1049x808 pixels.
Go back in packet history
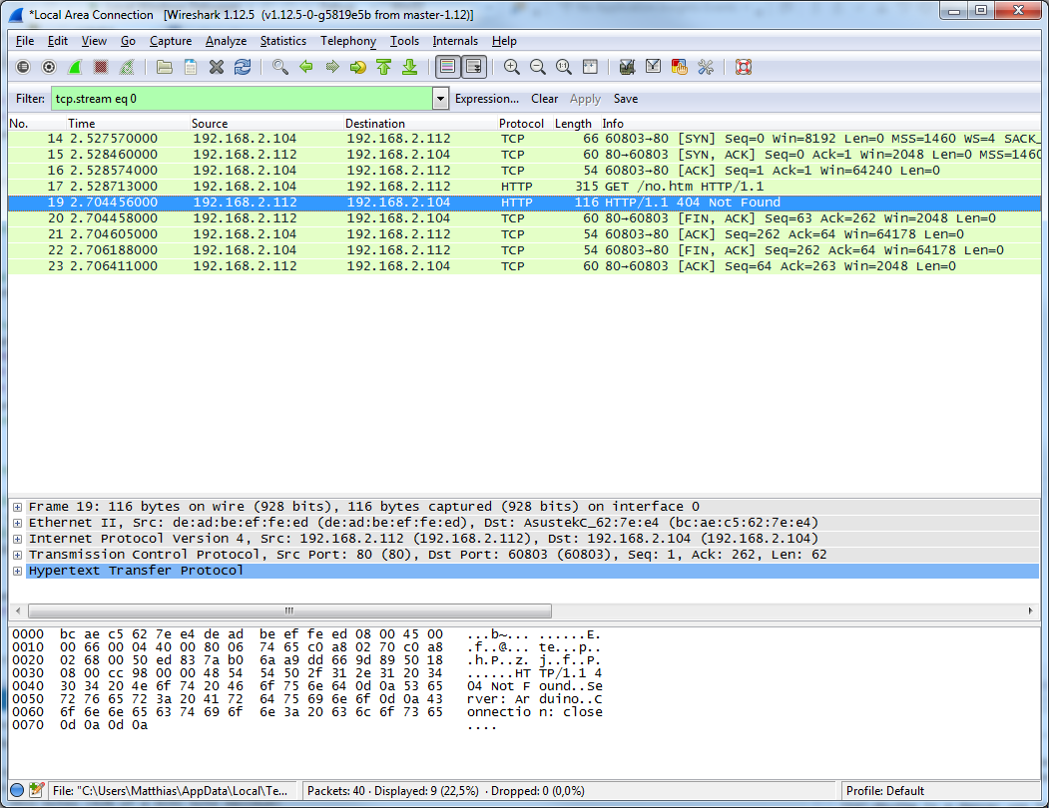click(x=306, y=67)
